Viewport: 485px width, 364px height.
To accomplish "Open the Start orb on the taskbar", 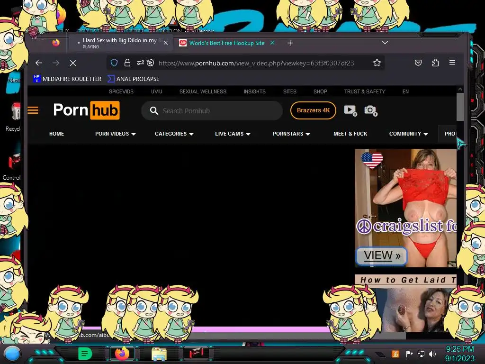I will point(12,354).
